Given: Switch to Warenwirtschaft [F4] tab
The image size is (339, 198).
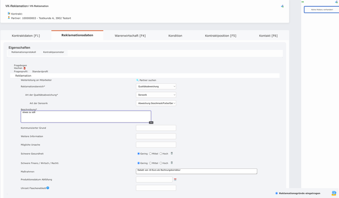Looking at the screenshot, I should pyautogui.click(x=130, y=36).
